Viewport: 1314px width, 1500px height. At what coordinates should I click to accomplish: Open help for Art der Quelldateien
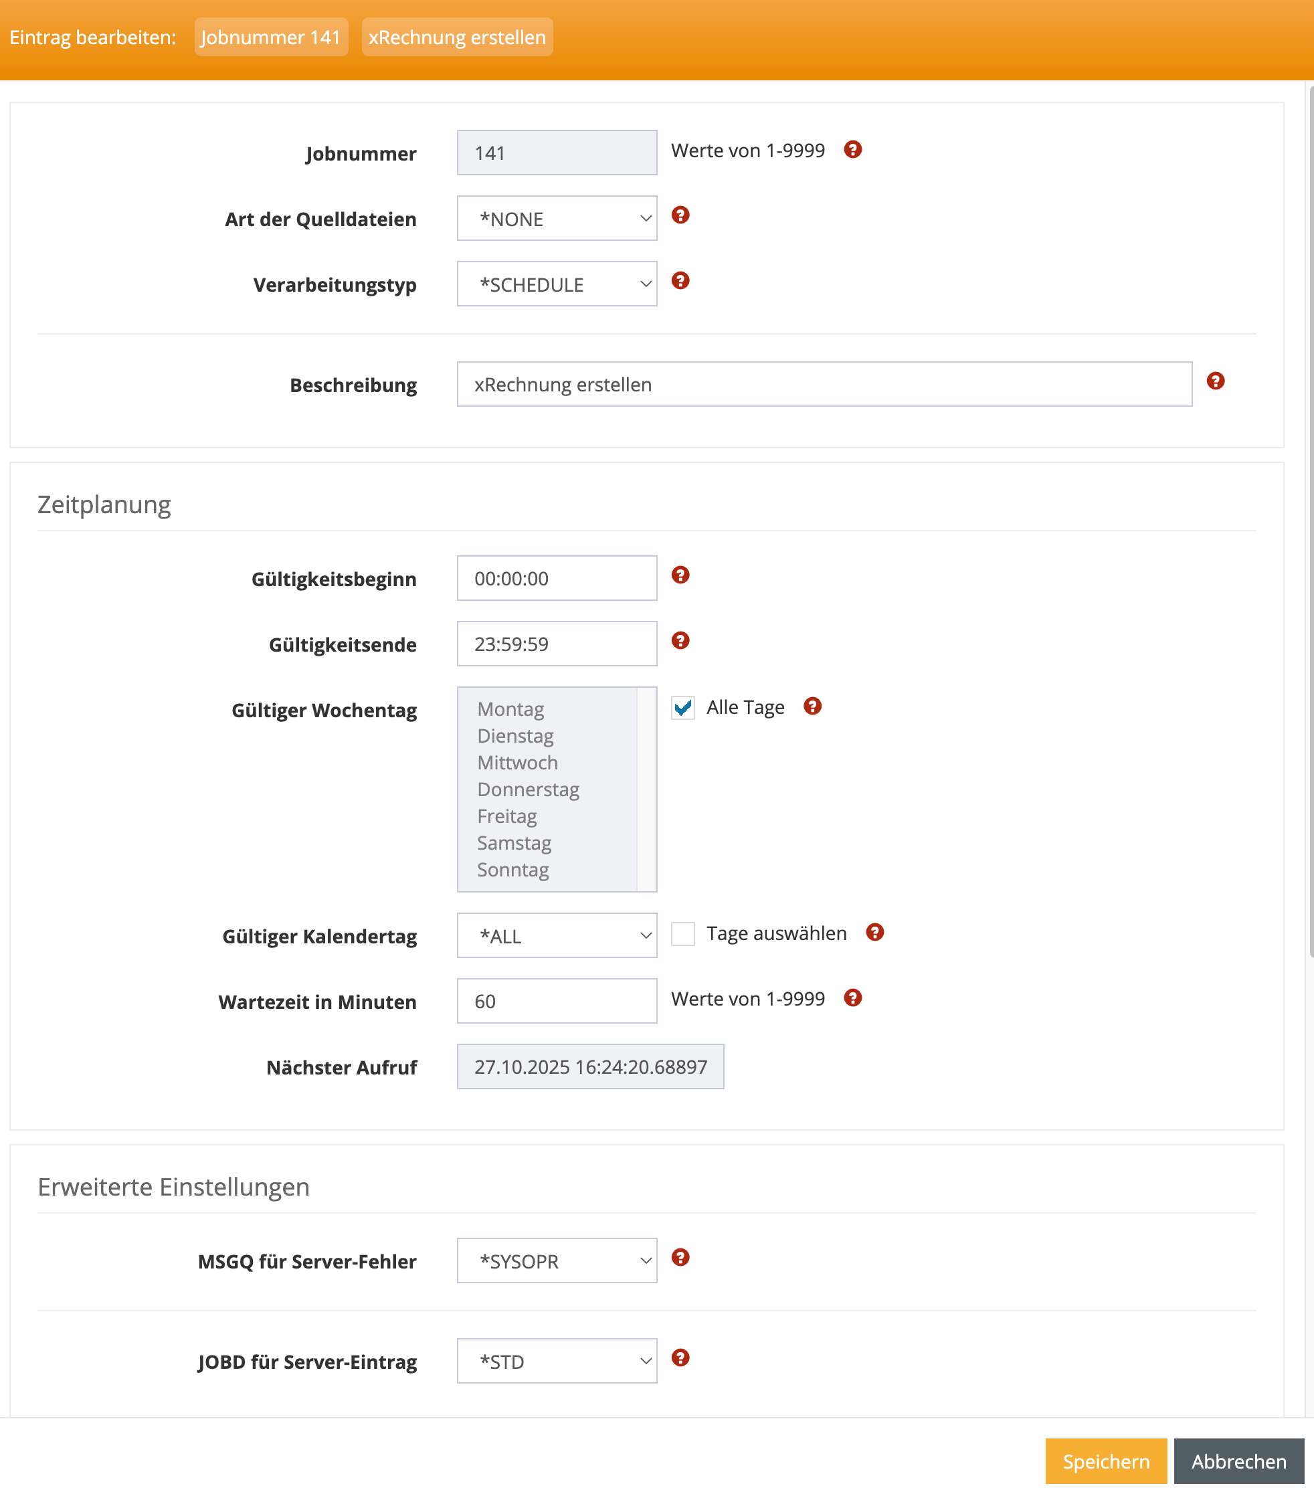pos(680,215)
